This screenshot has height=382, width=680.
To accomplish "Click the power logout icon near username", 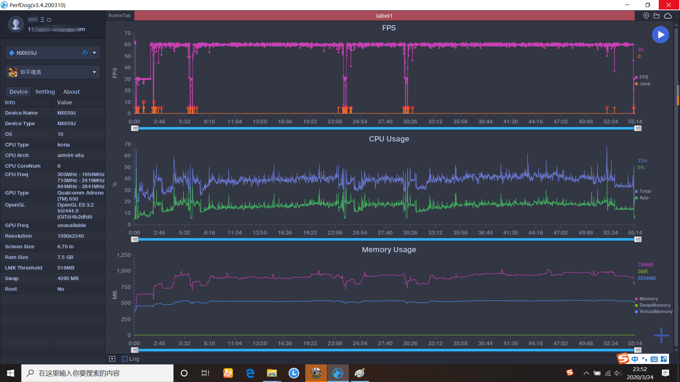I will (49, 20).
